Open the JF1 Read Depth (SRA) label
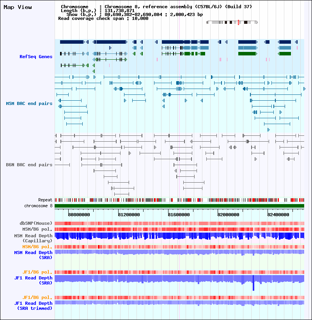The height and width of the screenshot is (320, 312). click(33, 280)
